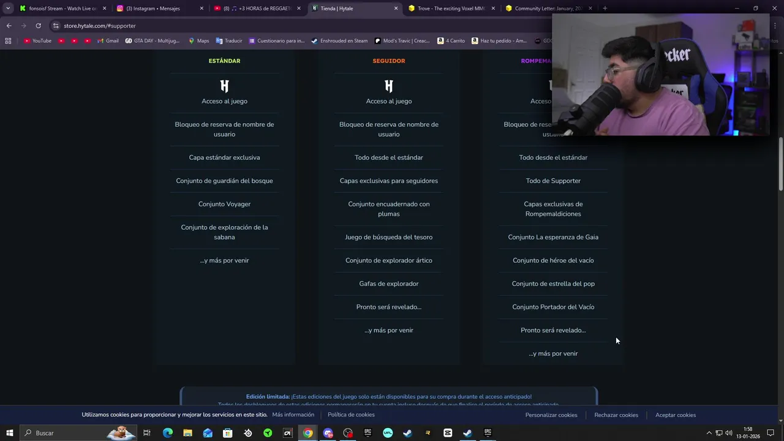Open the GTA DAY Multijugador bookmark
Viewport: 784px width, 441px height.
[x=153, y=41]
